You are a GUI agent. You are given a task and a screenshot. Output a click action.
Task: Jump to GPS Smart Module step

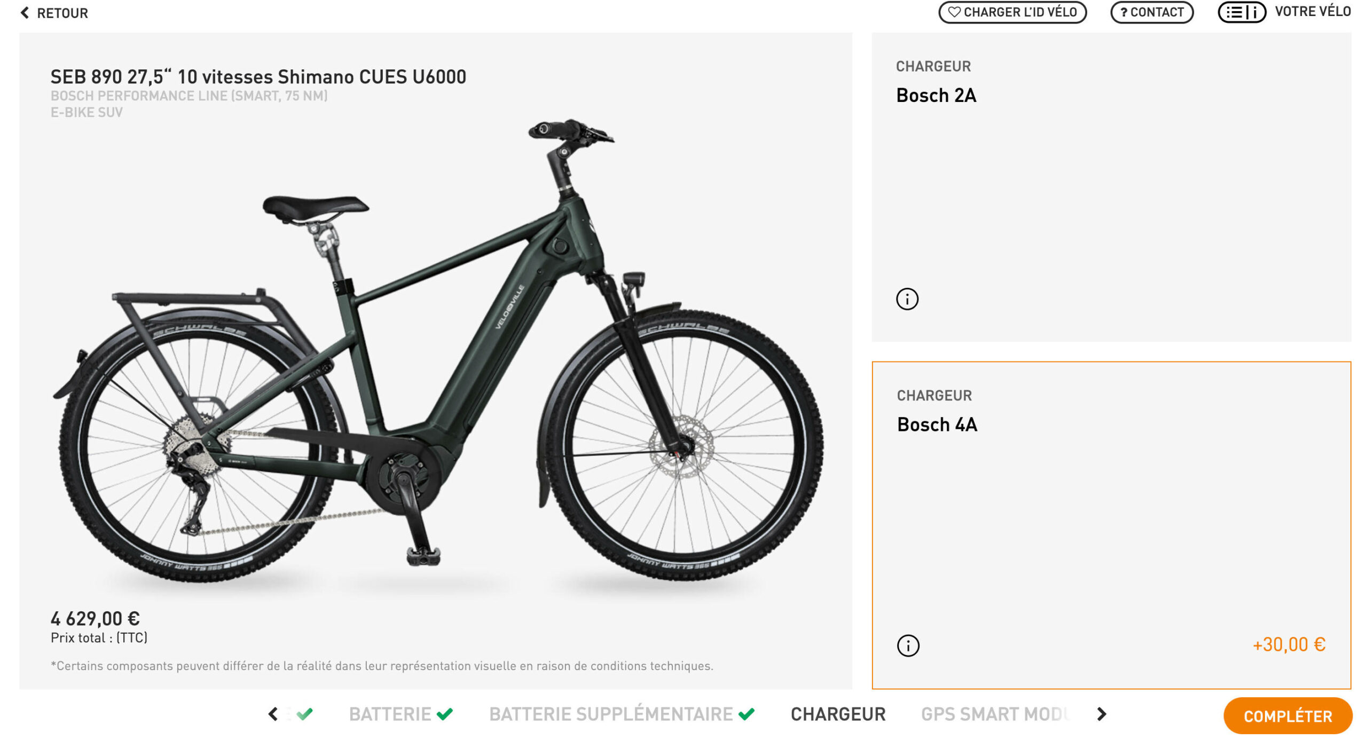click(994, 714)
